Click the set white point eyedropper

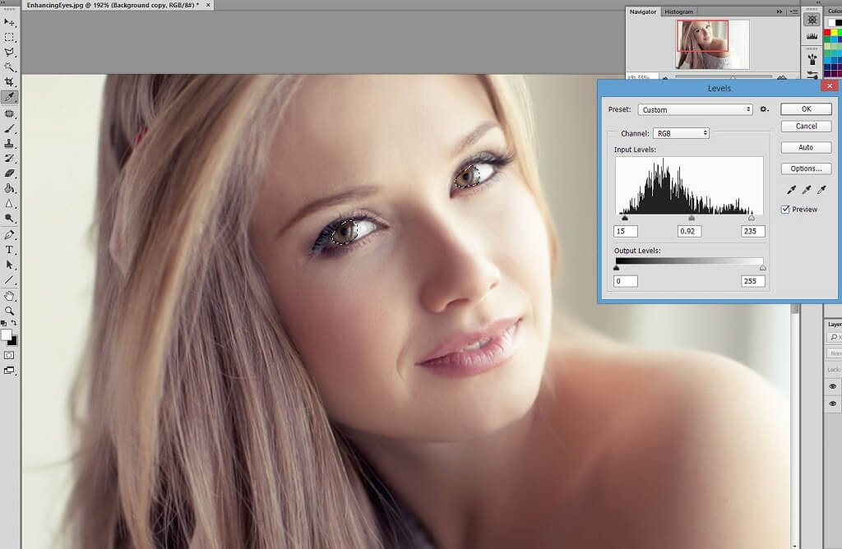coord(821,190)
